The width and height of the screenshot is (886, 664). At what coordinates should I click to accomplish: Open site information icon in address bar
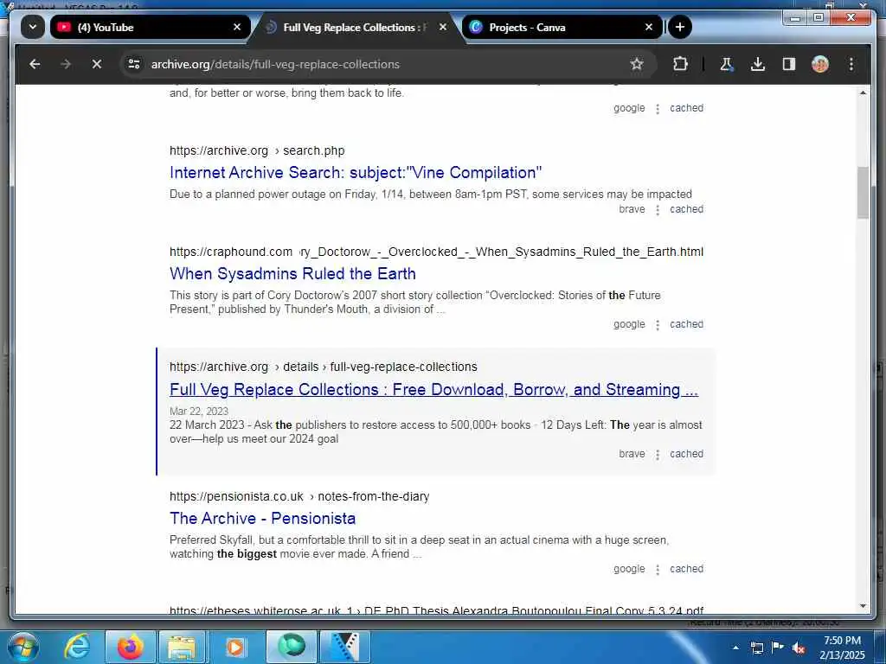point(134,64)
